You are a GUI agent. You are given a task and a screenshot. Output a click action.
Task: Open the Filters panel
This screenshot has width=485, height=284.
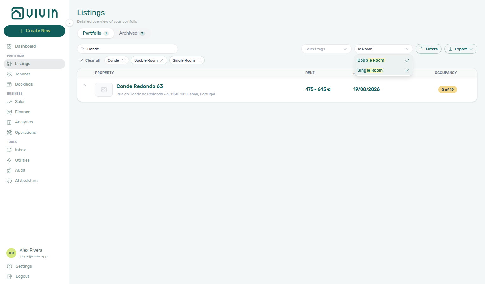pyautogui.click(x=428, y=49)
